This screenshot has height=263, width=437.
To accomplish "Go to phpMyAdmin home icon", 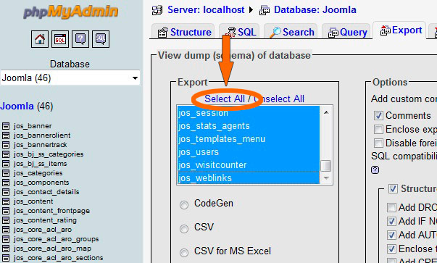I will coord(40,39).
